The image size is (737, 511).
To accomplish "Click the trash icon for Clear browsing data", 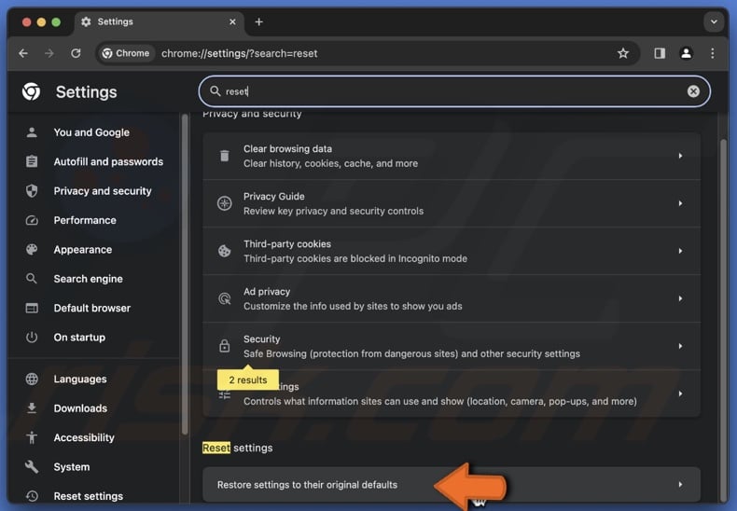I will pyautogui.click(x=225, y=156).
